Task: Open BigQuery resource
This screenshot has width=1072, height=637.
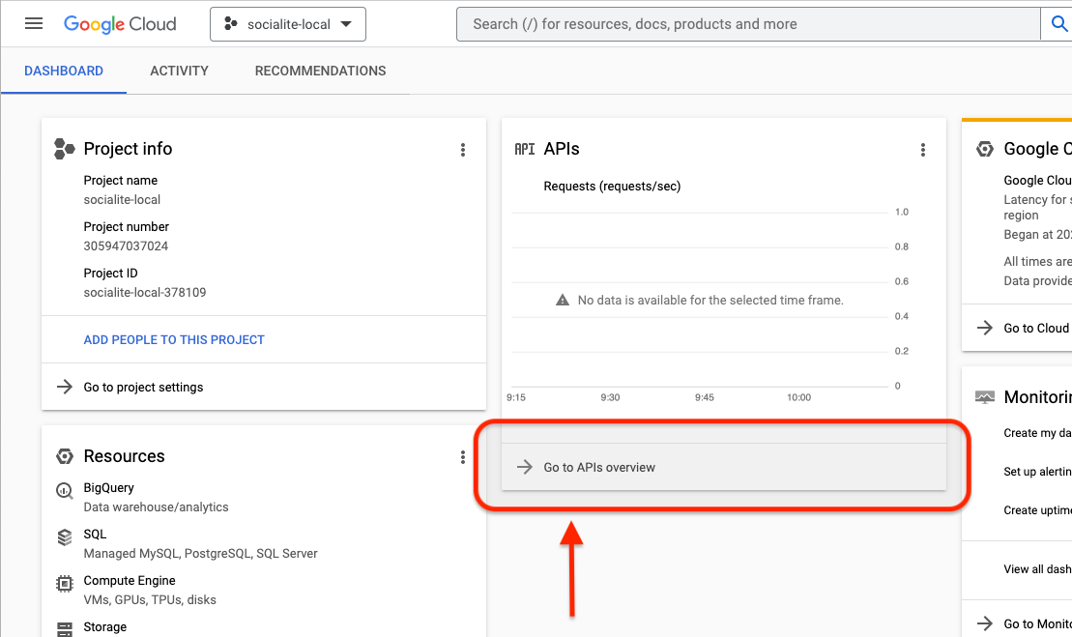Action: click(x=108, y=487)
